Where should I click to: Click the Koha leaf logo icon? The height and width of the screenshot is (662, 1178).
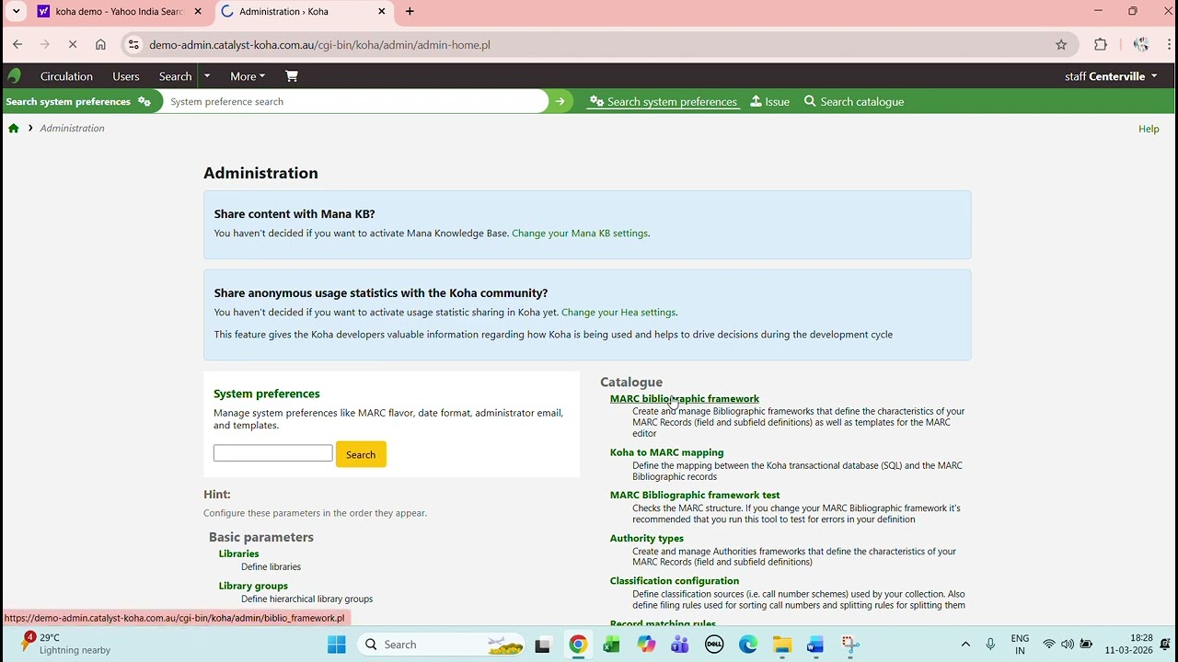tap(14, 76)
